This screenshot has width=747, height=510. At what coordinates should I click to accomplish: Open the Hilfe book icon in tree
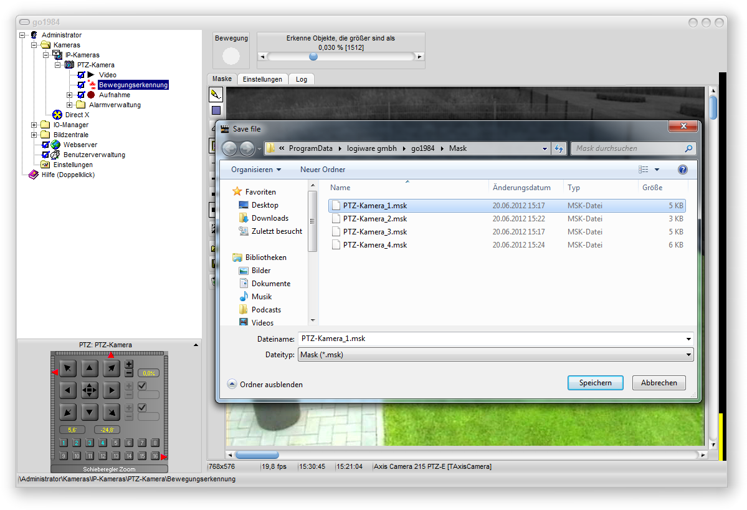[34, 175]
